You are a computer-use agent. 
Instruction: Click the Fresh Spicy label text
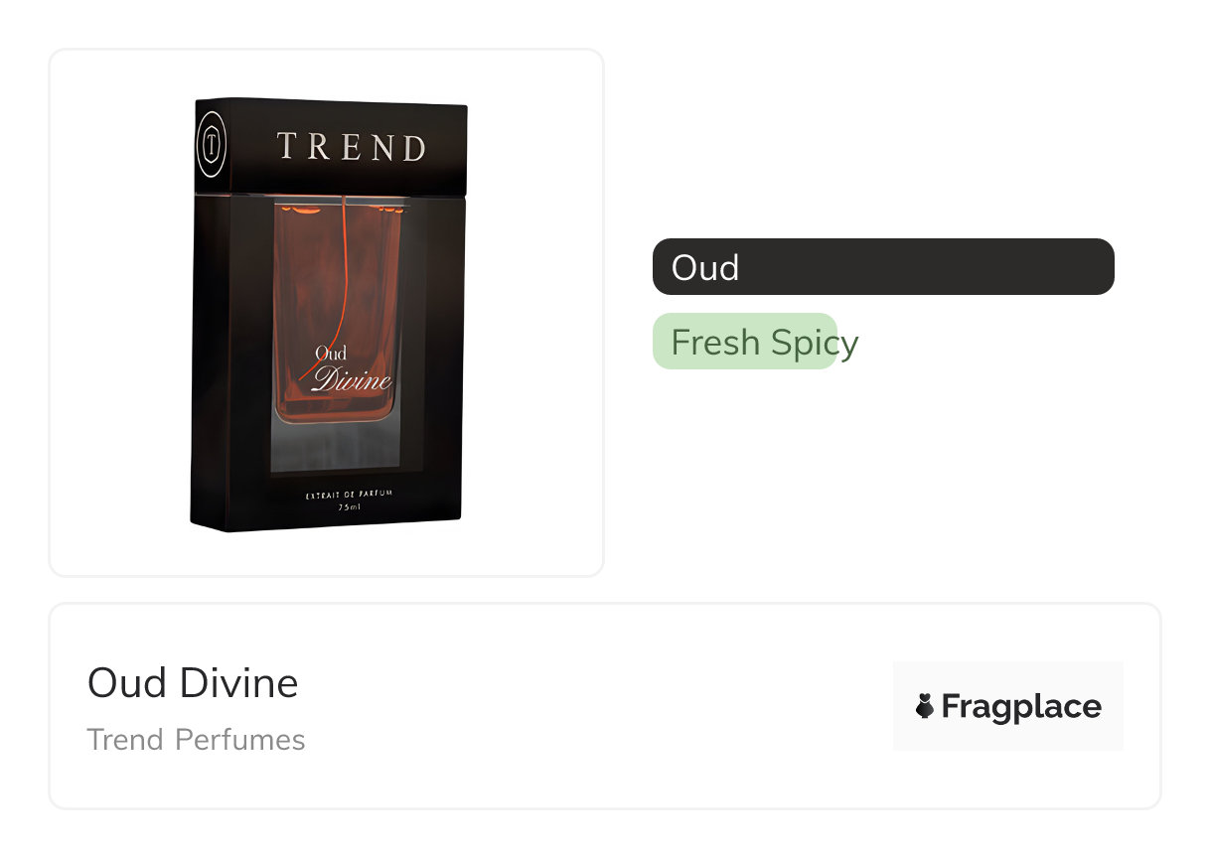(764, 343)
